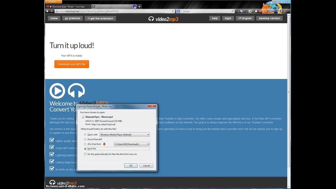Click the Adblock Plus icon
The height and width of the screenshot is (189, 336).
coord(260,11)
